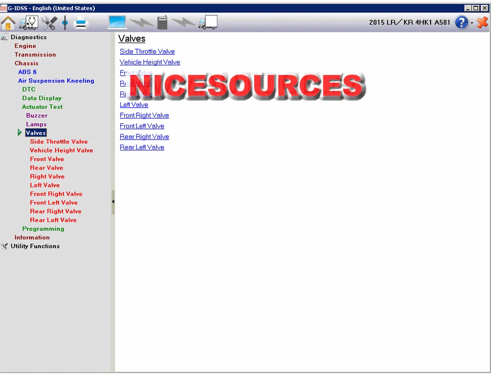The width and height of the screenshot is (491, 375).
Task: Select Rear Right Valve in the tree
Action: (x=56, y=211)
